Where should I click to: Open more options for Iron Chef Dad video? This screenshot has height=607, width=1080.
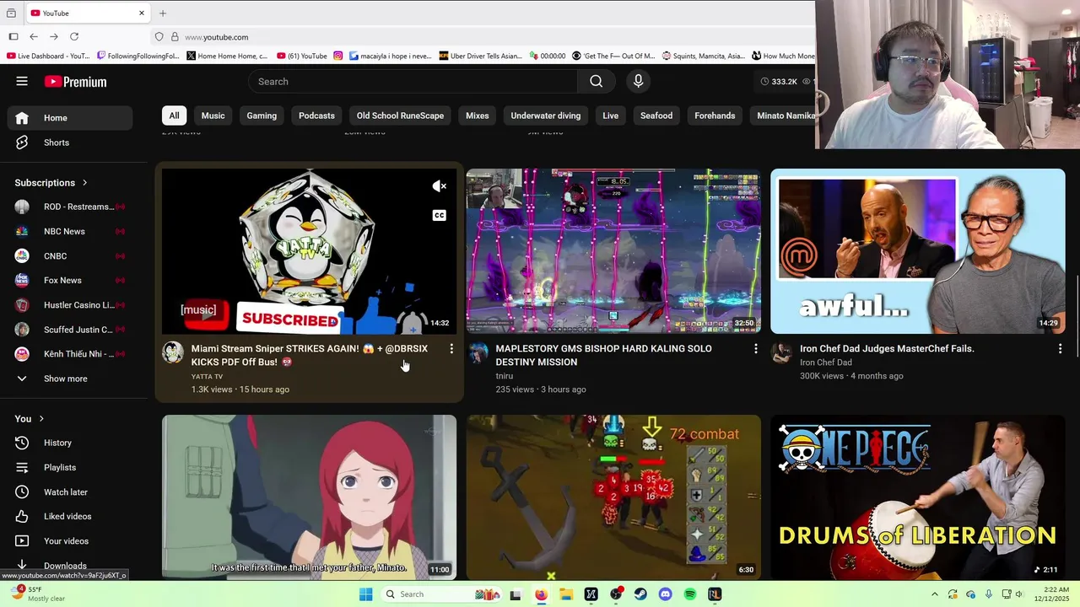click(1061, 348)
